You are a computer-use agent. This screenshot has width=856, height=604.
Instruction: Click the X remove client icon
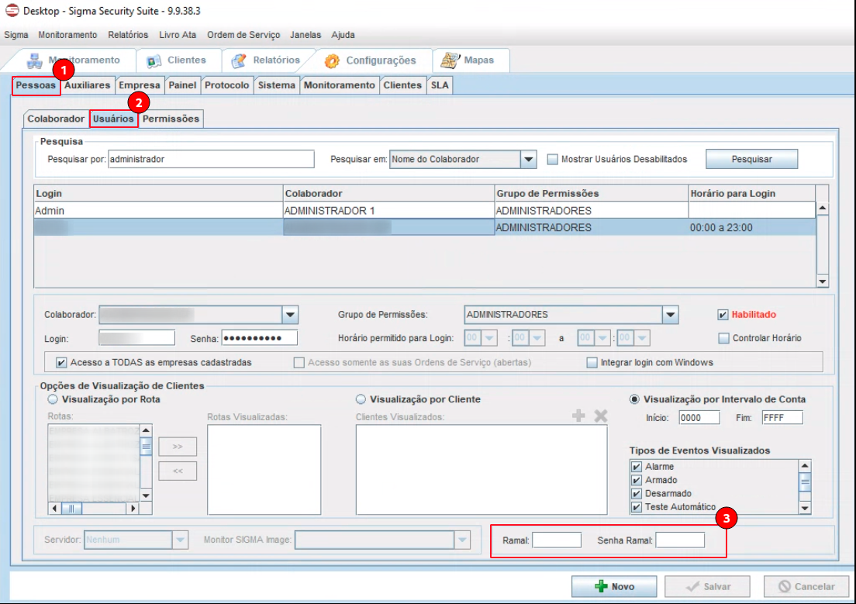600,416
